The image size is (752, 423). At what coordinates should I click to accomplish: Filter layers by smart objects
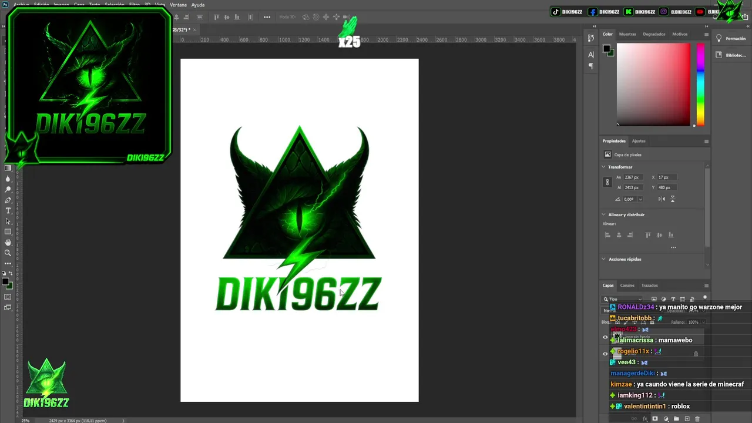(692, 299)
